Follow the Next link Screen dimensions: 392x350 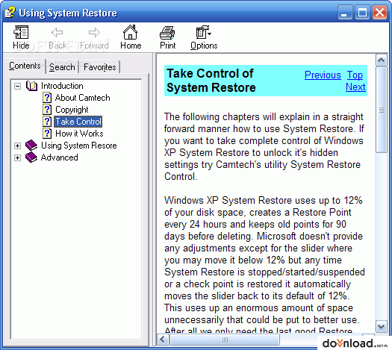[355, 87]
